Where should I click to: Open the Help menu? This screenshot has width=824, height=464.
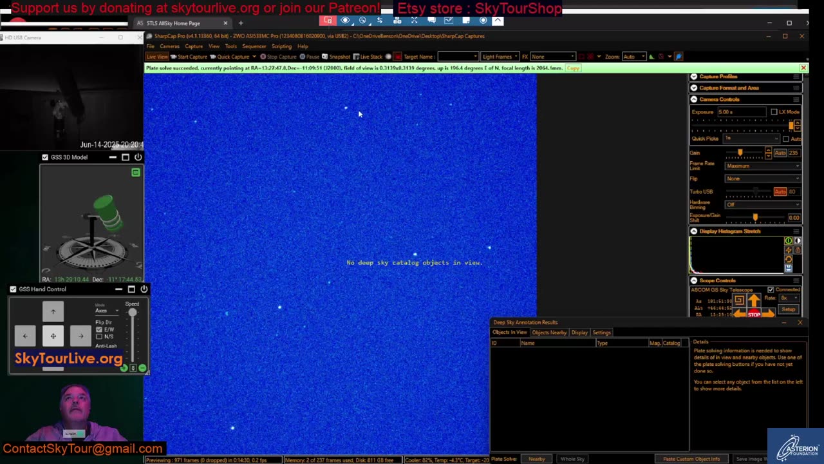303,46
